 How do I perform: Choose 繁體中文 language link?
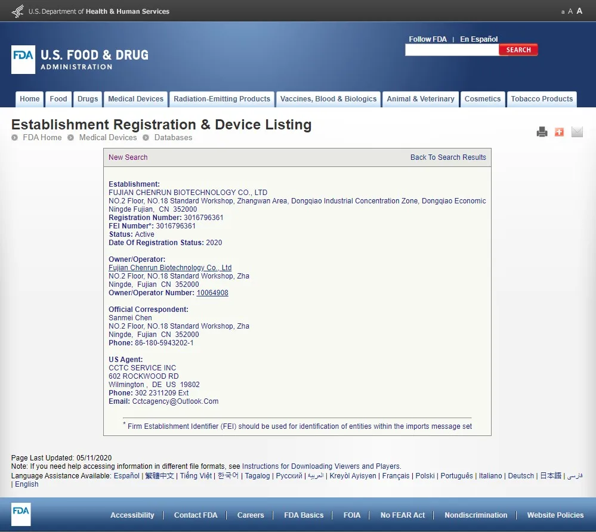tap(160, 476)
